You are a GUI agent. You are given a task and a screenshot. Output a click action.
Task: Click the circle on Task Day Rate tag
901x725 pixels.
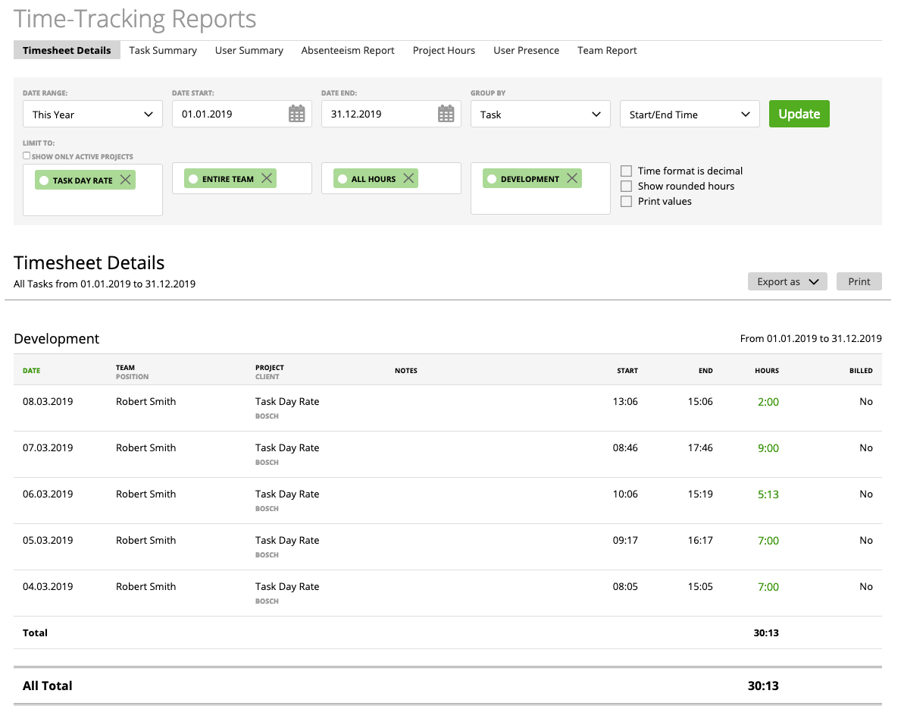44,180
